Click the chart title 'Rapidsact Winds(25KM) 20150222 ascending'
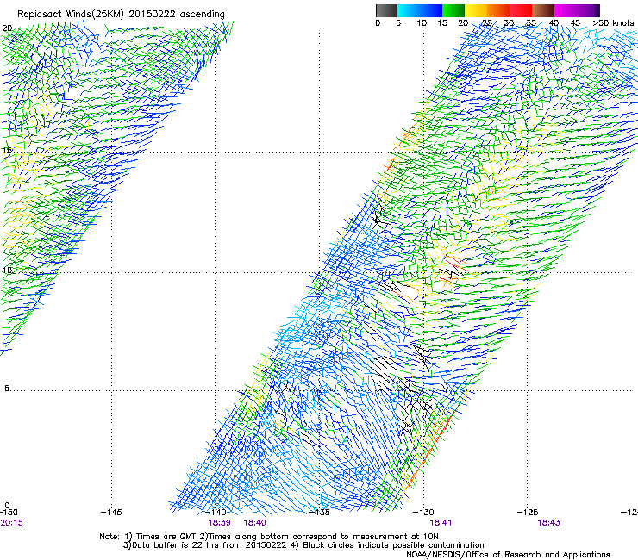This screenshot has width=638, height=560. pyautogui.click(x=121, y=14)
